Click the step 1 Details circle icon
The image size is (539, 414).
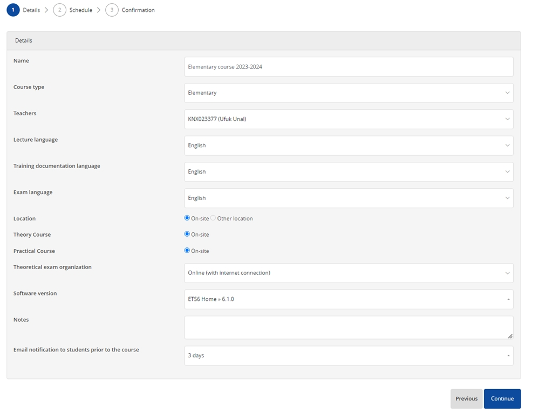[x=13, y=10]
